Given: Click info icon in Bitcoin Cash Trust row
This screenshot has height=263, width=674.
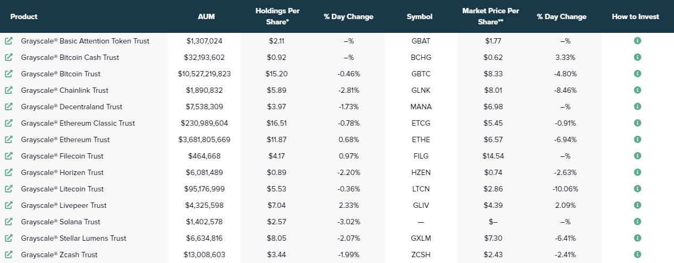Looking at the screenshot, I should pos(637,57).
